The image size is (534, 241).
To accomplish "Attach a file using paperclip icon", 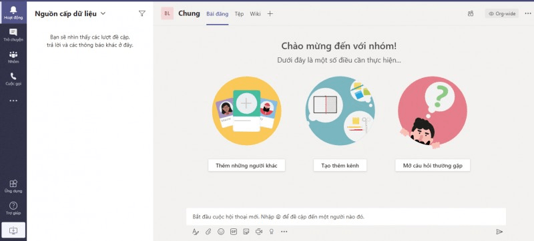I will point(208,232).
